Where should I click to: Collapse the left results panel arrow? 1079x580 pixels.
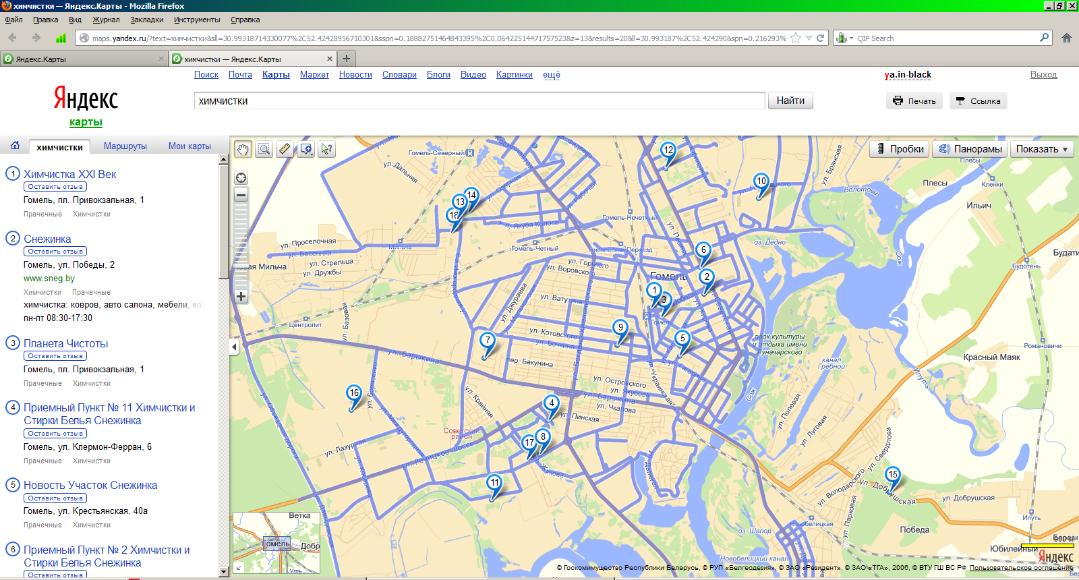tap(234, 347)
